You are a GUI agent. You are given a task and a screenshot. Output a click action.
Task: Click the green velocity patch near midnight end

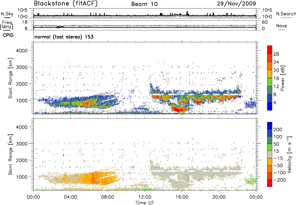click(x=250, y=181)
